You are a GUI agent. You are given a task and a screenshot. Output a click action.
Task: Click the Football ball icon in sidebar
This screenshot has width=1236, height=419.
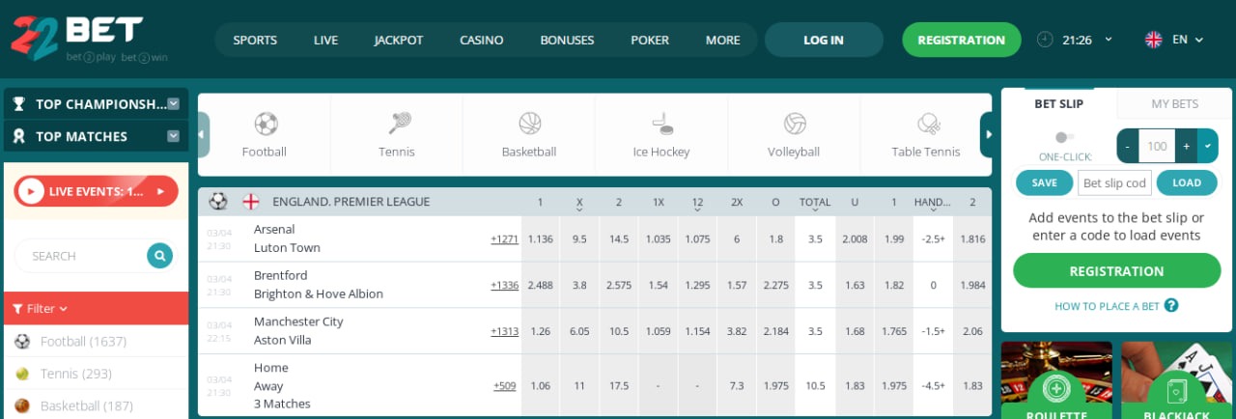tap(22, 341)
